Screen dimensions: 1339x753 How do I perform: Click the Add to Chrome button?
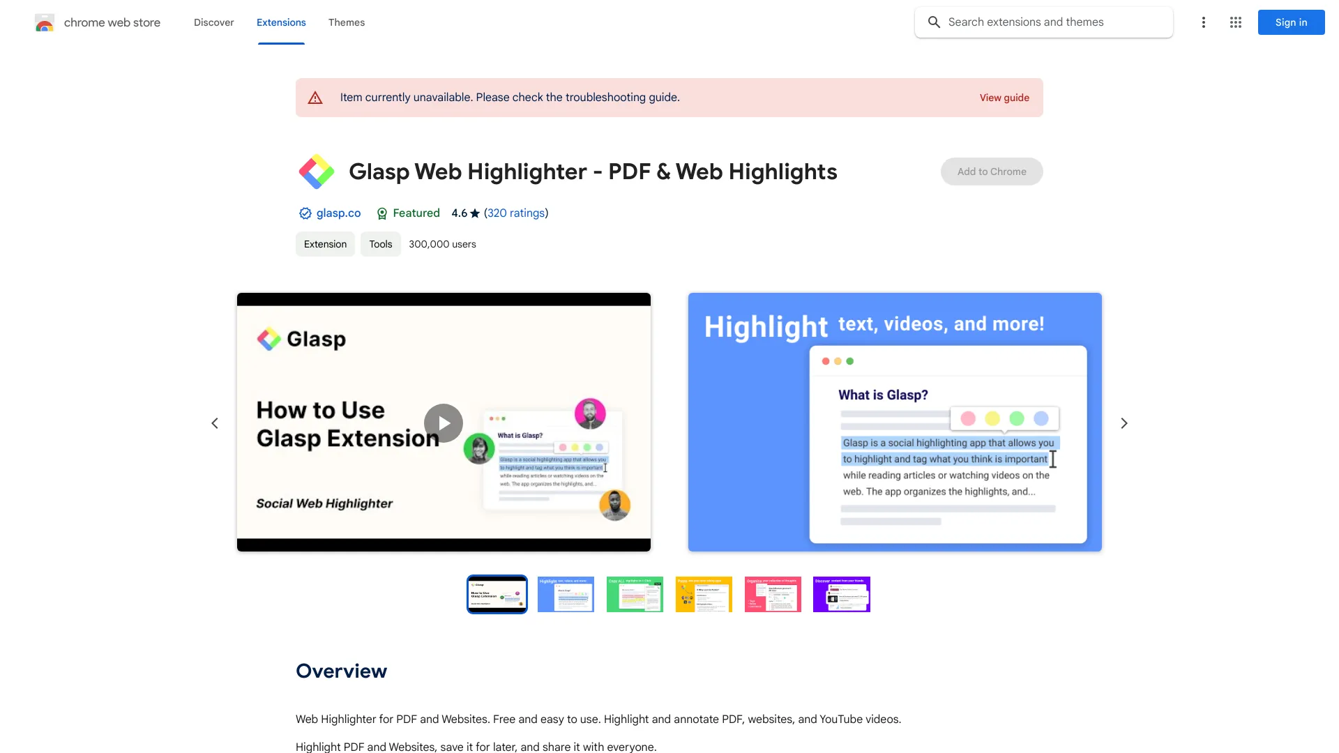(x=992, y=171)
